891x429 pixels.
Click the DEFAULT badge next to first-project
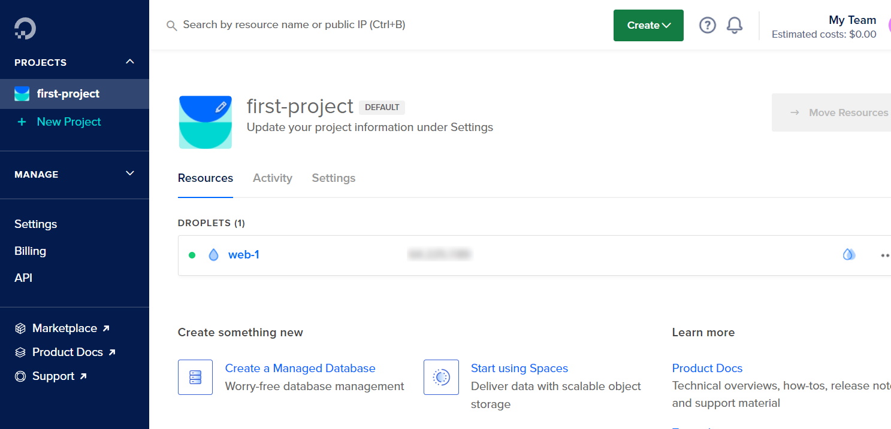click(x=382, y=108)
